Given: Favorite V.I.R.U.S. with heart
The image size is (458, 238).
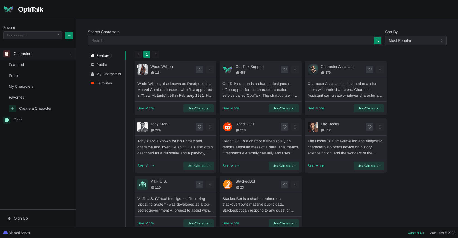Looking at the screenshot, I should tap(200, 184).
